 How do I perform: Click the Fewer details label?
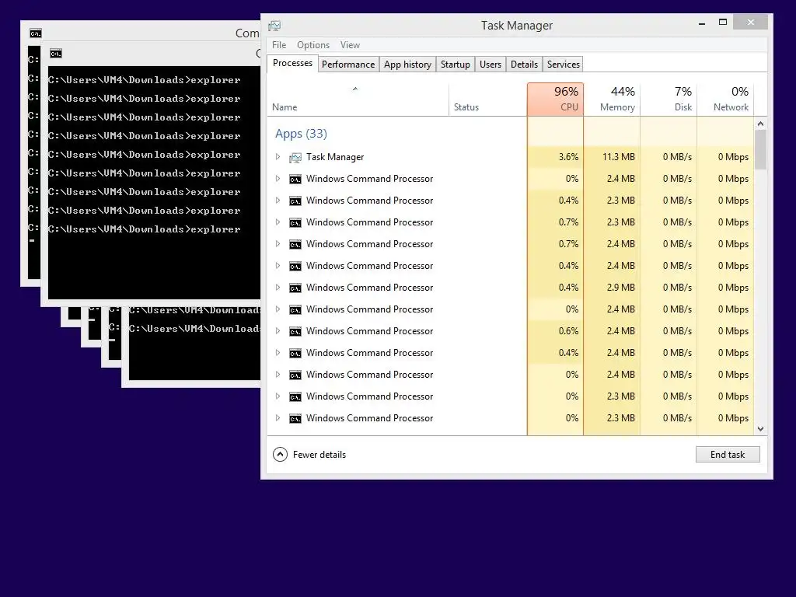319,454
